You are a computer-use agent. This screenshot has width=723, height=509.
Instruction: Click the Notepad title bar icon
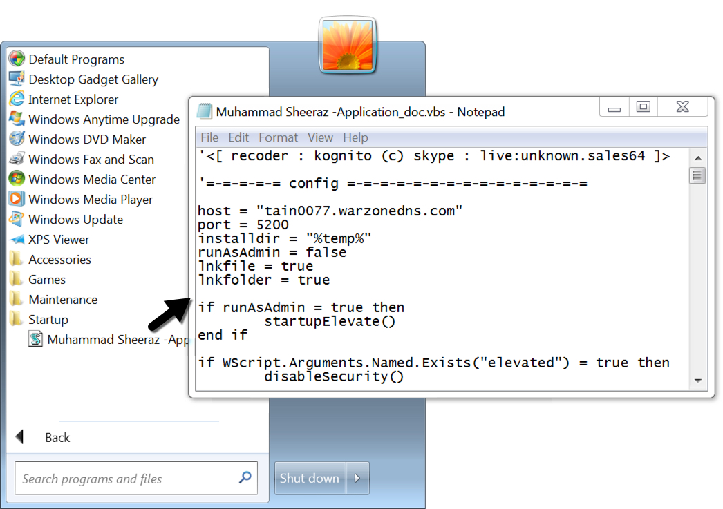[x=205, y=111]
